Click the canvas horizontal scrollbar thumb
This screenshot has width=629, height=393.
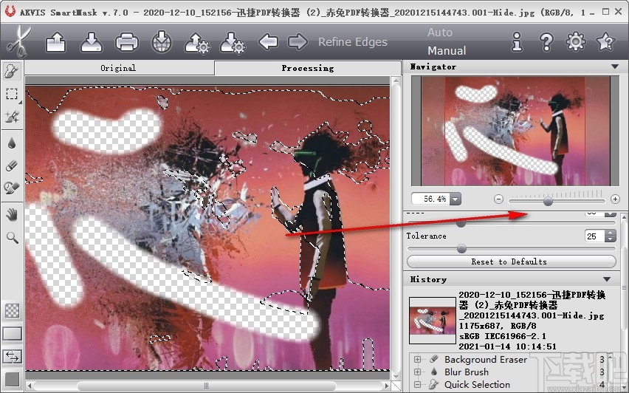(x=206, y=386)
